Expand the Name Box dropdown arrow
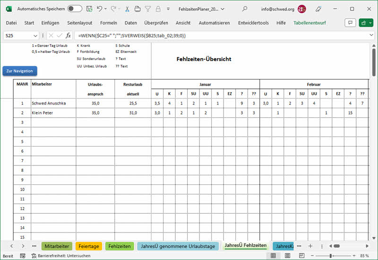378x260 pixels. [35, 35]
